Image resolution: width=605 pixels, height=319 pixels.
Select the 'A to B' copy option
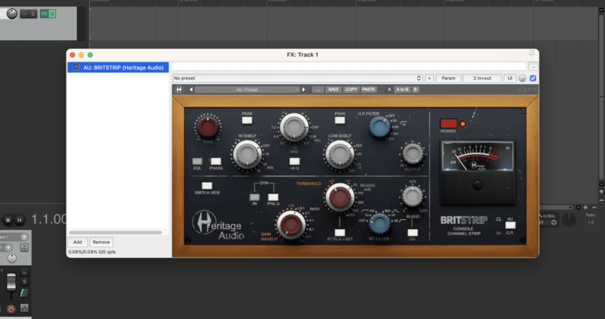tap(402, 89)
